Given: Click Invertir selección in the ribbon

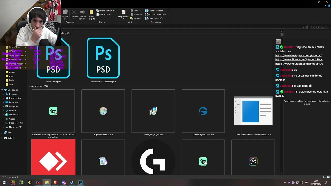Looking at the screenshot, I should [154, 18].
